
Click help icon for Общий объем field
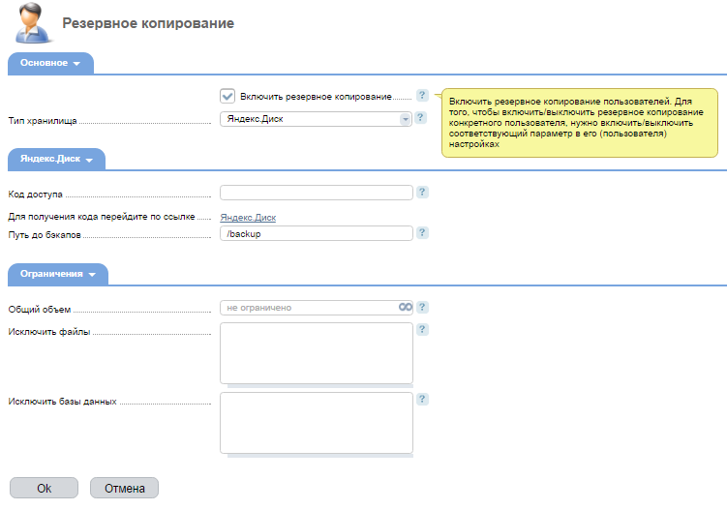(422, 307)
